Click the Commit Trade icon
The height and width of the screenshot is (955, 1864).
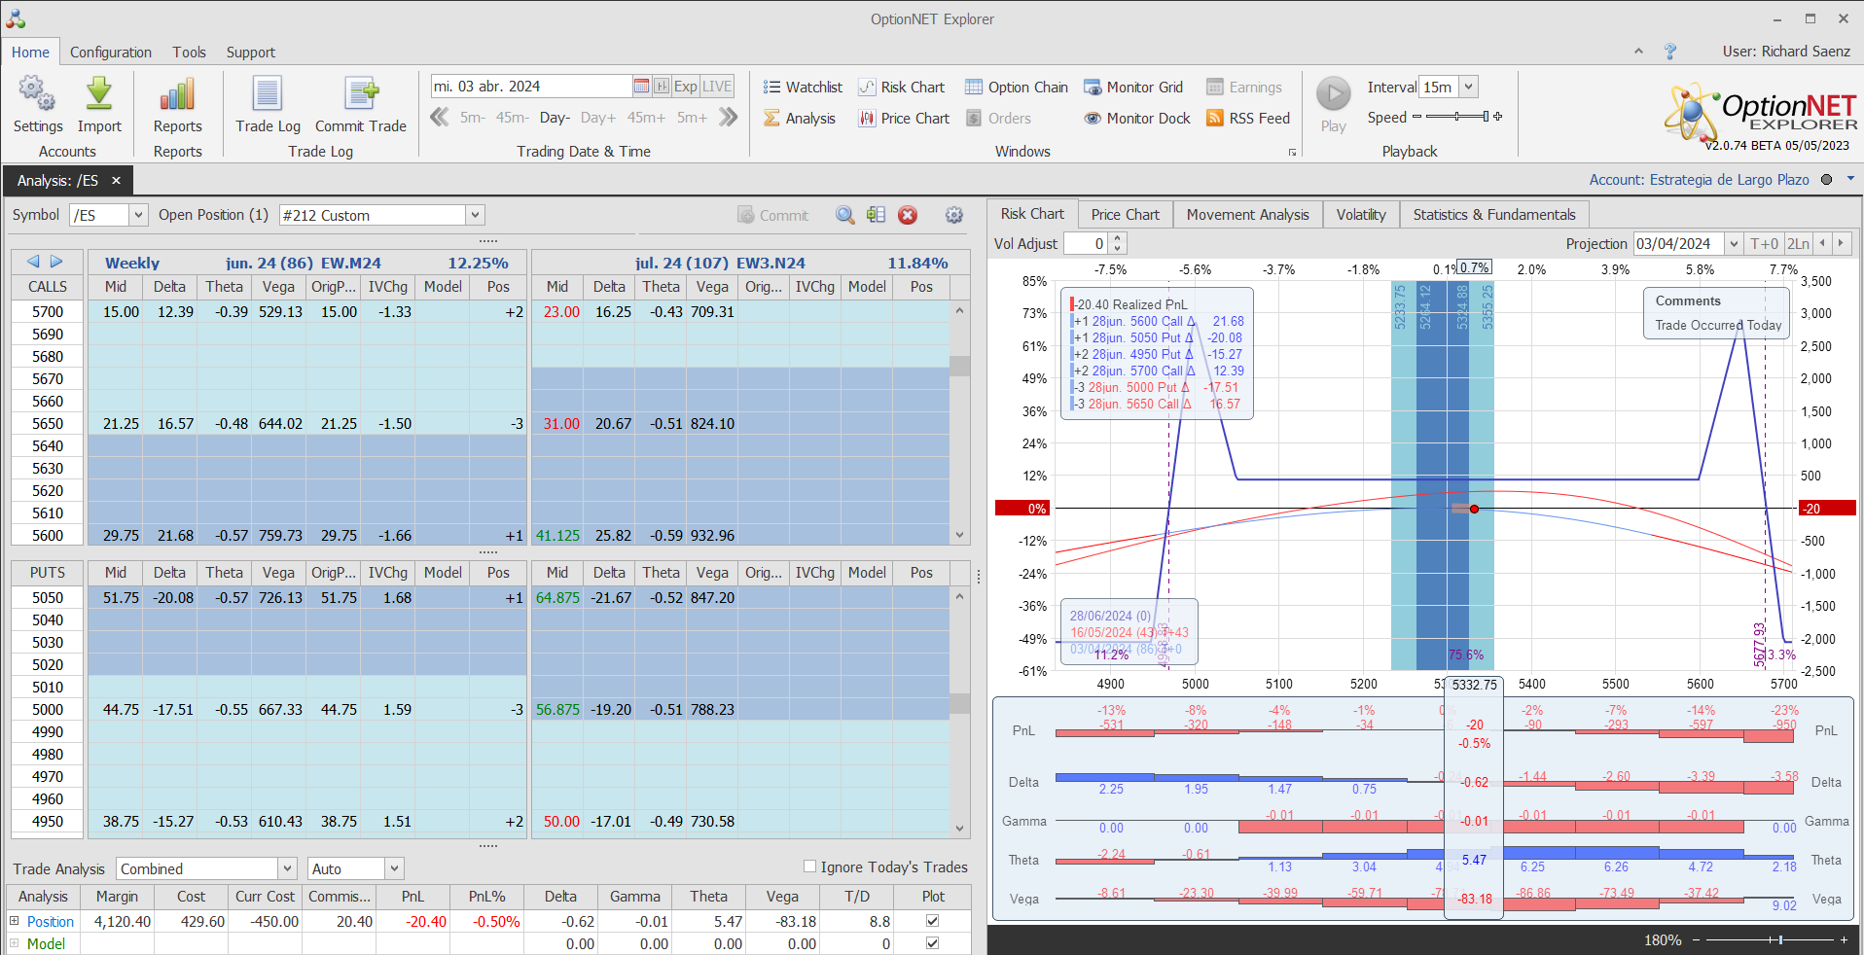tap(361, 95)
